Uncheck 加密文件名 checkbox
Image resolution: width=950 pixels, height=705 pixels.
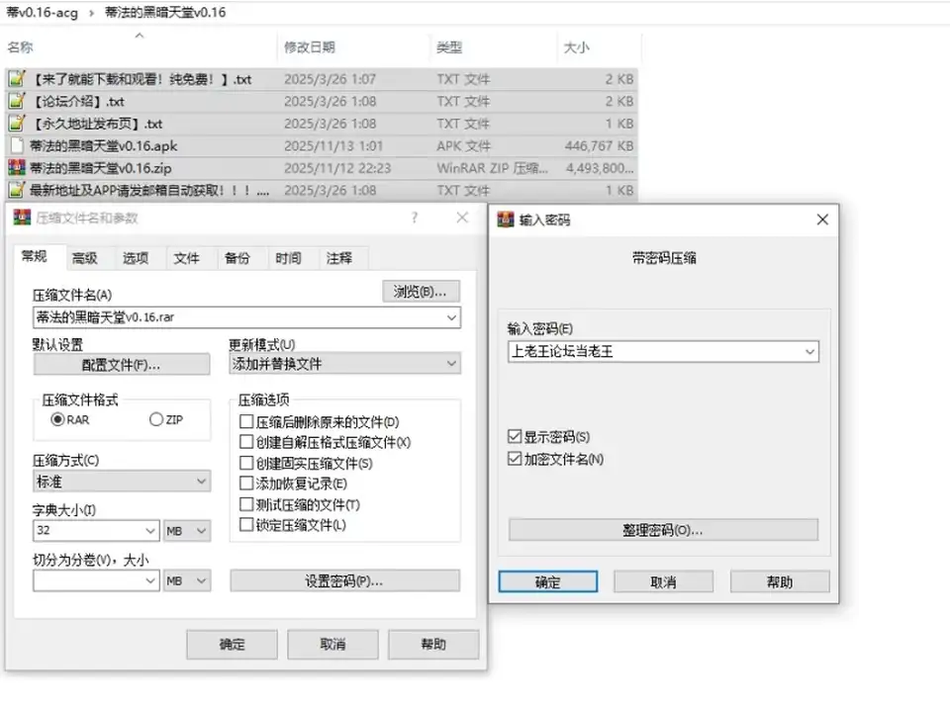tap(515, 459)
